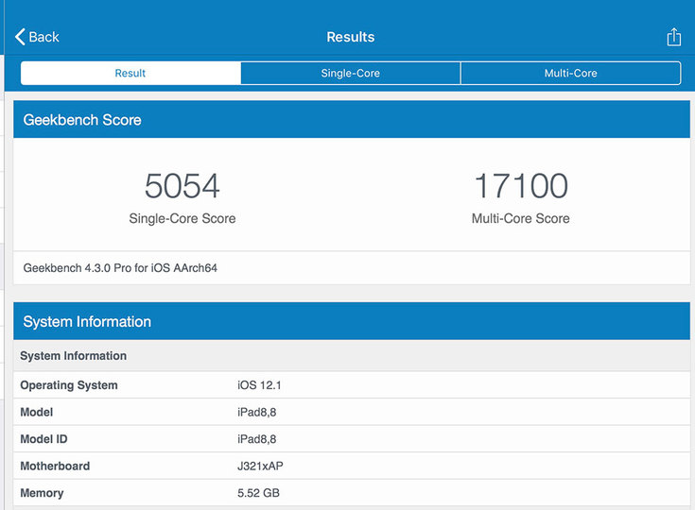Click the iOS 12.1 value
The width and height of the screenshot is (695, 510).
point(259,385)
